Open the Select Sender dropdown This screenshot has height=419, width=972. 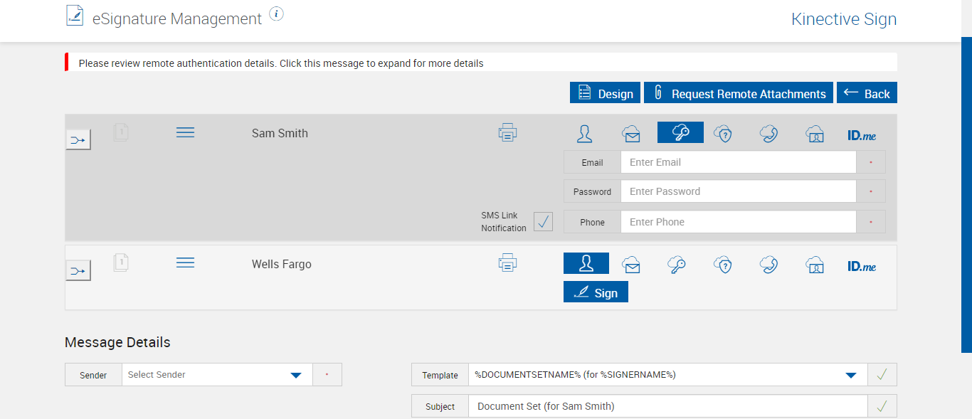pyautogui.click(x=217, y=375)
